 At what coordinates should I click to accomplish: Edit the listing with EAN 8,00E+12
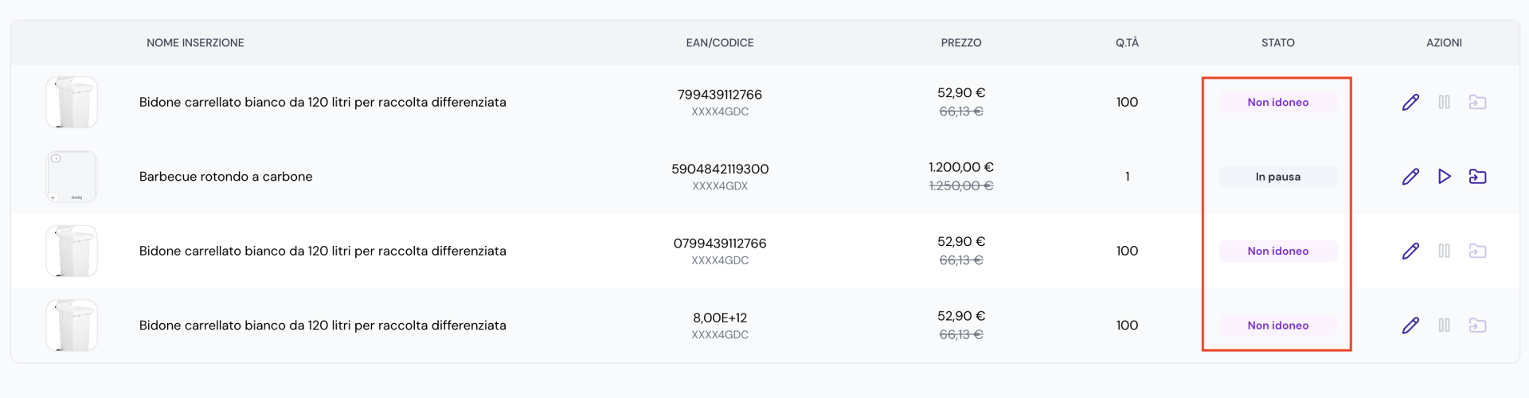(1410, 326)
